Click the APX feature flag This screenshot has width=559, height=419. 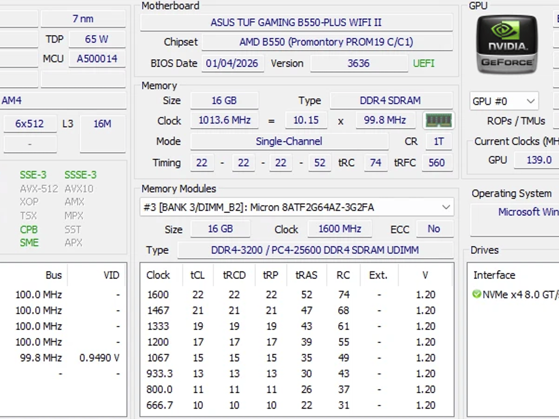73,243
